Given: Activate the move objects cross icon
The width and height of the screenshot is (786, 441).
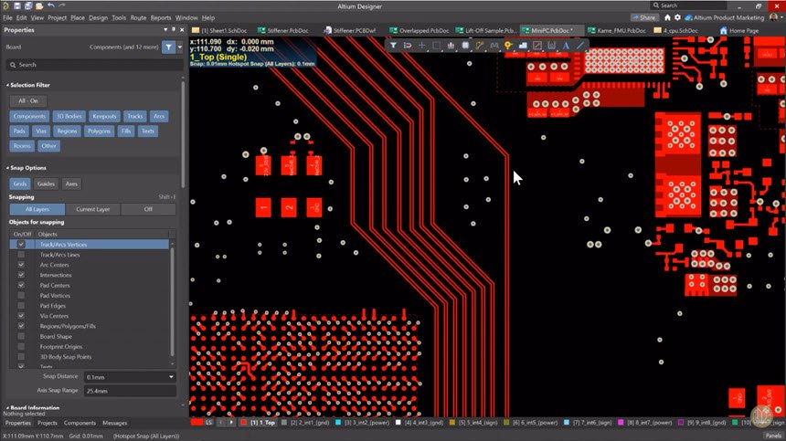Looking at the screenshot, I should [421, 46].
